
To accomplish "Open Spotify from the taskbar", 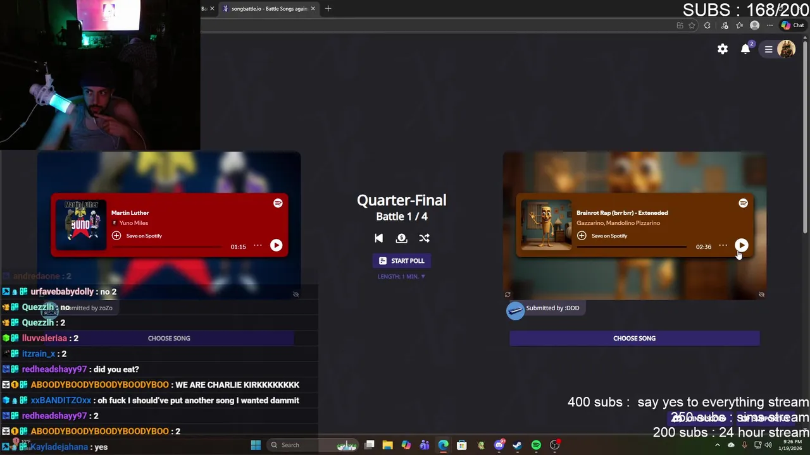I will (x=536, y=445).
